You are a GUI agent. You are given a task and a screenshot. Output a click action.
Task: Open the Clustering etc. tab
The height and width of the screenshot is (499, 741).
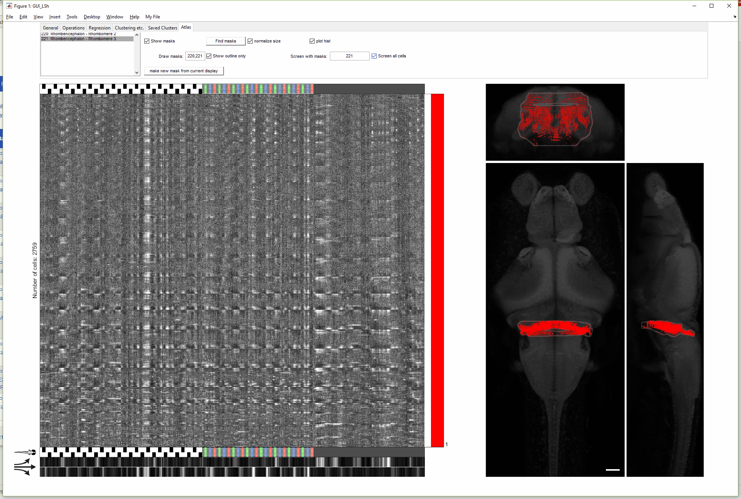click(x=129, y=28)
